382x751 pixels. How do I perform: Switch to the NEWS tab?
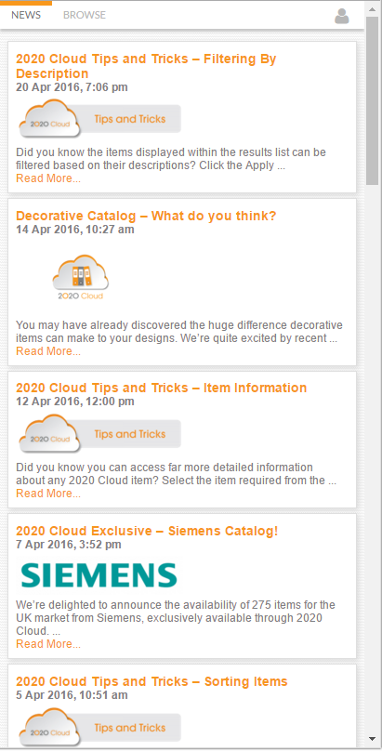click(26, 15)
